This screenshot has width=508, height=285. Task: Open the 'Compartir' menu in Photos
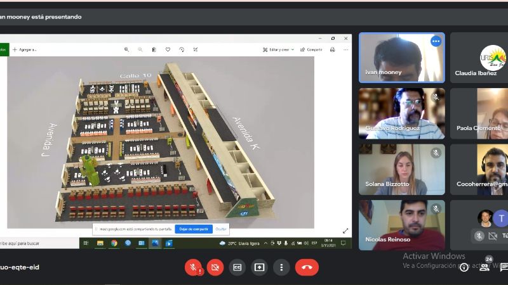pos(312,49)
